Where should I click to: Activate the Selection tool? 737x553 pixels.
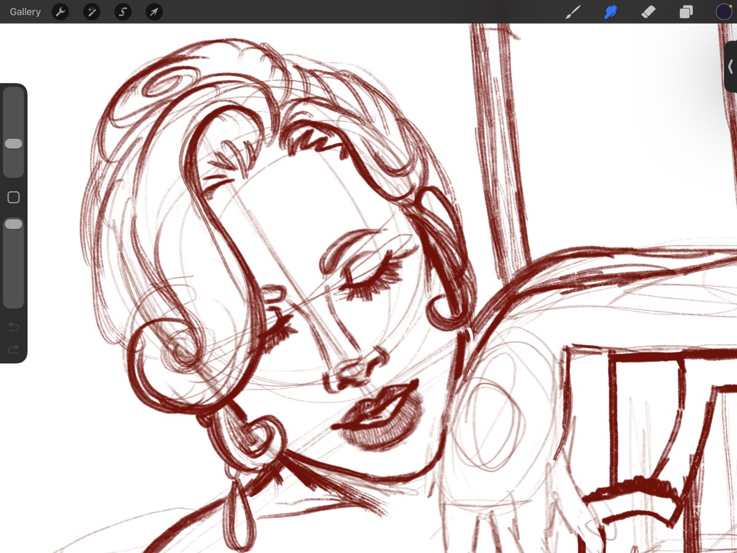(x=123, y=12)
